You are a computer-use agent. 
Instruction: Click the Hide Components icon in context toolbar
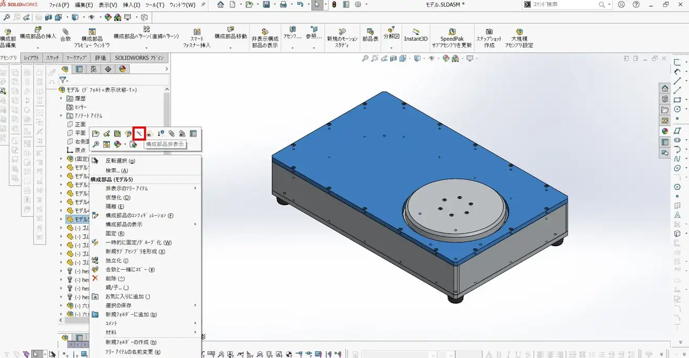click(139, 134)
